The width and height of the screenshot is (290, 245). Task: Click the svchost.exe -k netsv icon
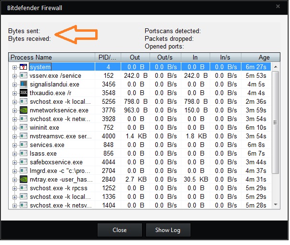pyautogui.click(x=24, y=205)
